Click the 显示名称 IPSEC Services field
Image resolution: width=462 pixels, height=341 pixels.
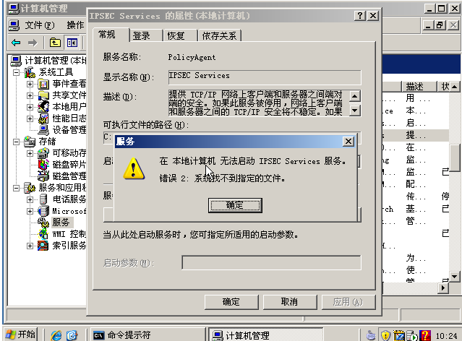point(265,77)
